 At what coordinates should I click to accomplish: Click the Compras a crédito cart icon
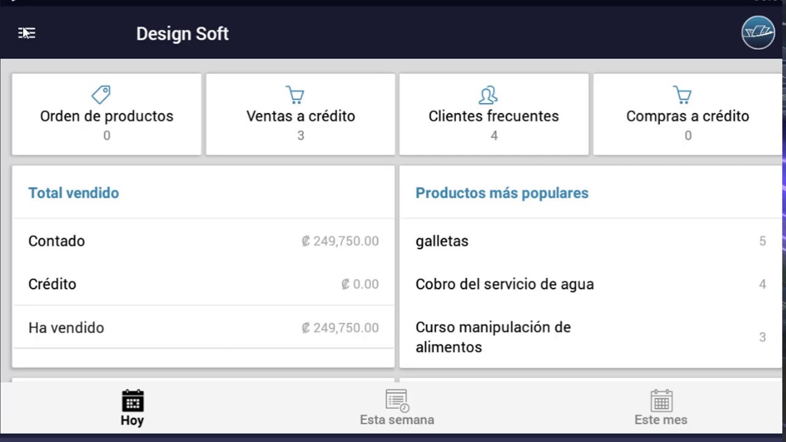pyautogui.click(x=682, y=95)
